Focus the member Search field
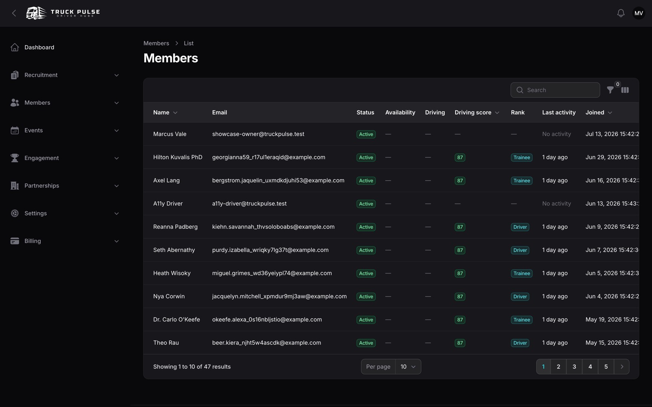Screen dimensions: 652x407 (x=555, y=90)
